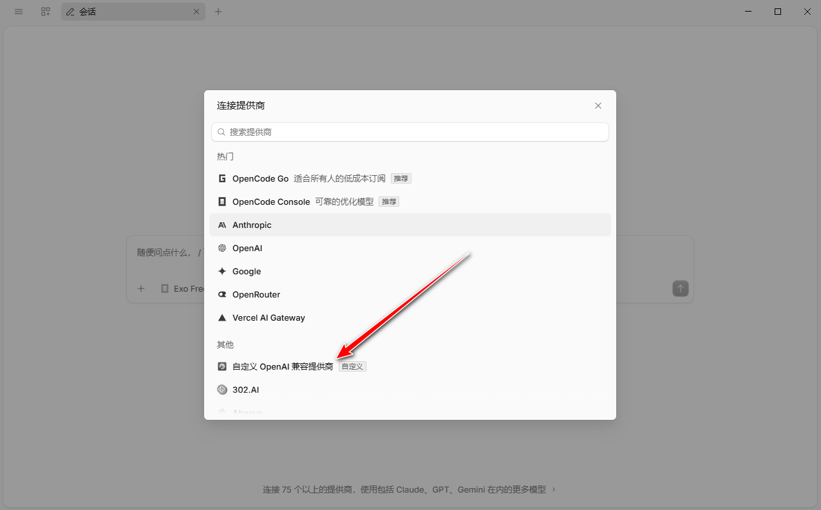
Task: Open the hamburger menu icon
Action: pyautogui.click(x=19, y=12)
